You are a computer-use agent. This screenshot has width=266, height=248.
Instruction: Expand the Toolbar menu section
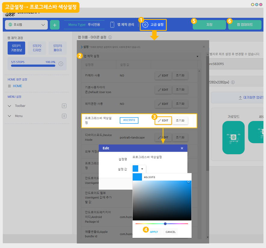pyautogui.click(x=9, y=106)
